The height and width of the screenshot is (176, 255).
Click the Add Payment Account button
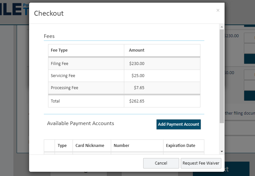pos(178,124)
